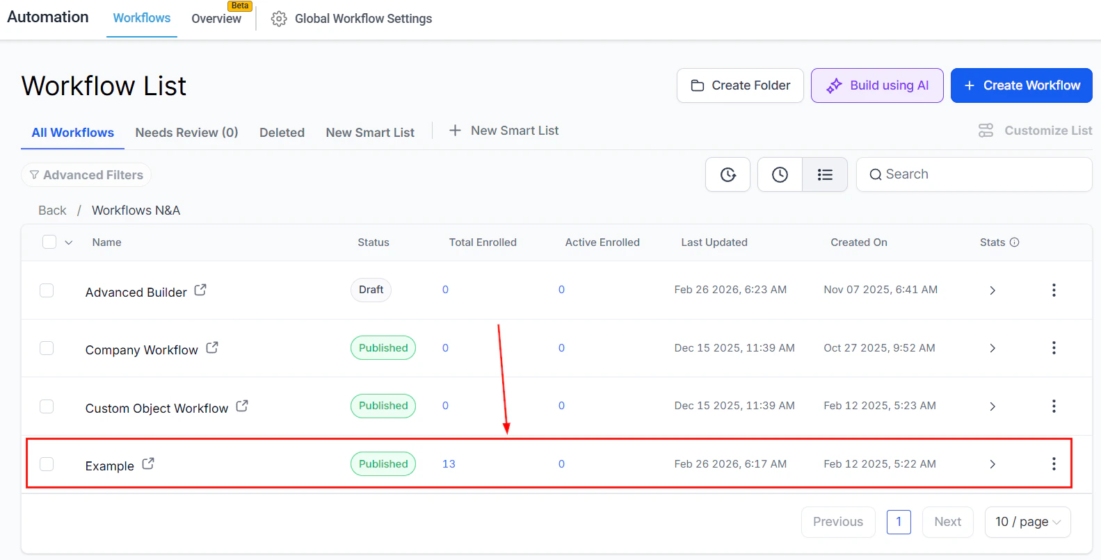Expand stats chevron for Company Workflow
1101x560 pixels.
tap(992, 348)
